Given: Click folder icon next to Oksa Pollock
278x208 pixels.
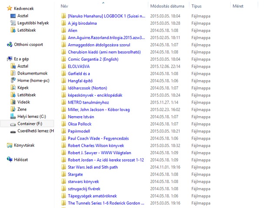Looking at the screenshot, I should click(x=63, y=124).
